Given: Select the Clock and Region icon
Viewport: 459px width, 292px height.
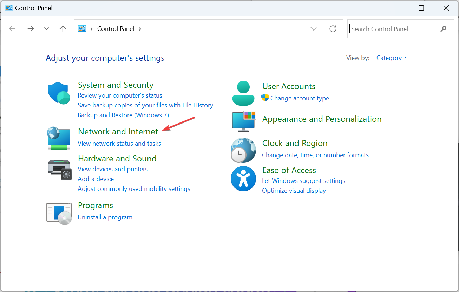Looking at the screenshot, I should pyautogui.click(x=243, y=150).
